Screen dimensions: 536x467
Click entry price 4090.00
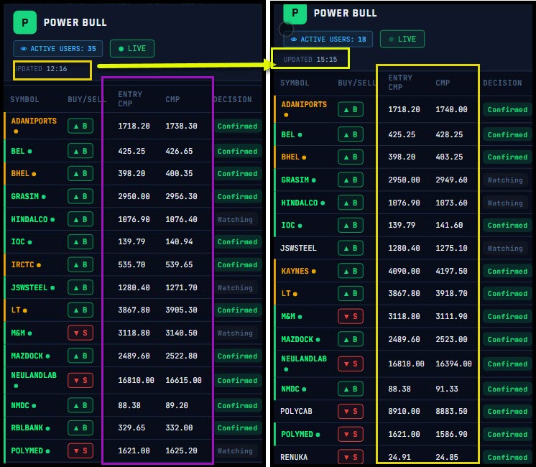(404, 271)
